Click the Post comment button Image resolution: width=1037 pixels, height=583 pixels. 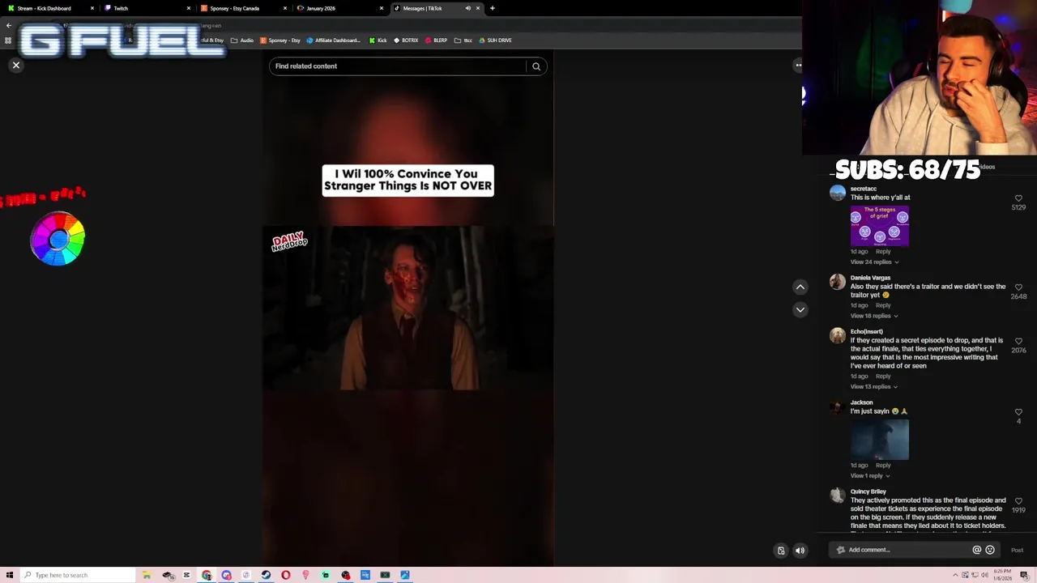click(1017, 551)
